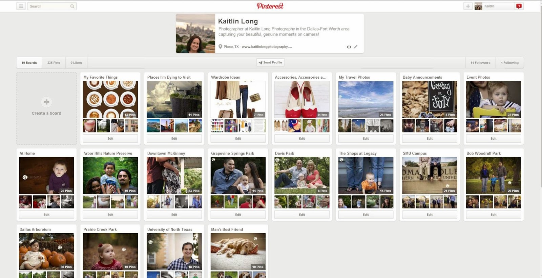This screenshot has height=278, width=542.
Task: Open the Grapevine Springs Park cover photo
Action: click(x=238, y=175)
